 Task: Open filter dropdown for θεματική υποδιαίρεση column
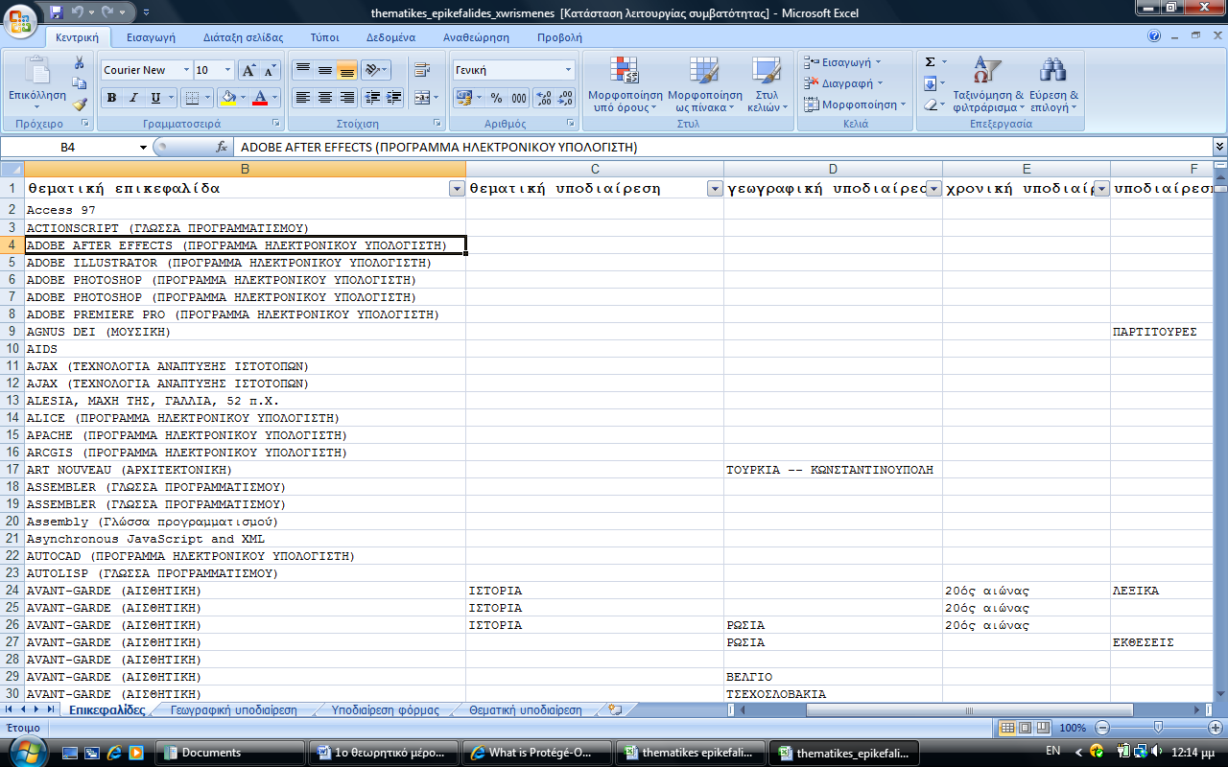715,189
